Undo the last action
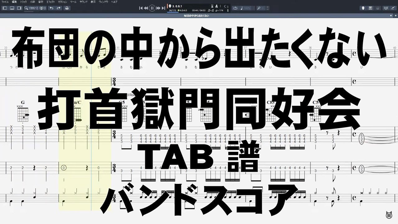The height and width of the screenshot is (224, 398). click(x=51, y=8)
